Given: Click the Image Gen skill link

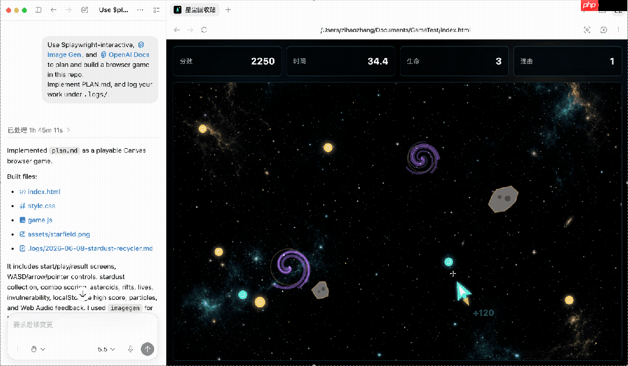Looking at the screenshot, I should (x=64, y=55).
